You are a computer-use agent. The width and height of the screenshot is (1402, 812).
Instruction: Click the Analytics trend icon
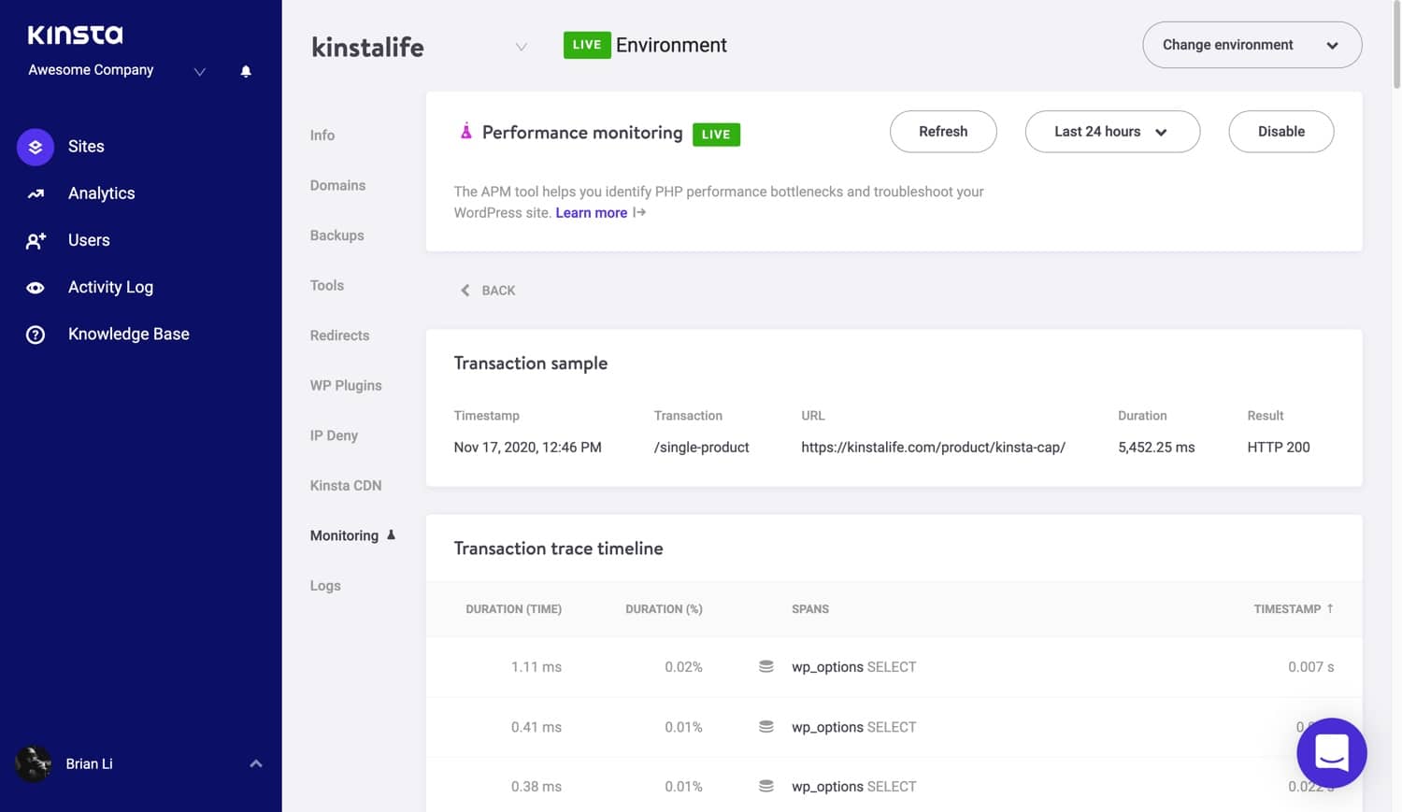(36, 193)
